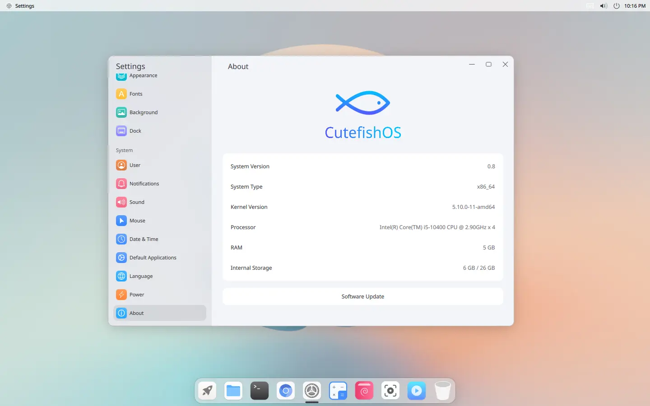Open Notifications settings
This screenshot has height=406, width=650.
144,184
